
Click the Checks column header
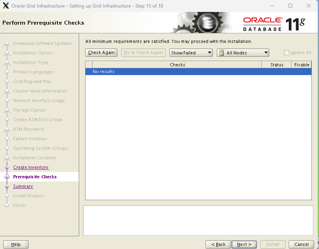point(177,65)
